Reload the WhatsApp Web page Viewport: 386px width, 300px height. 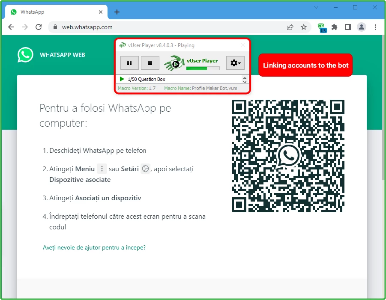[x=39, y=27]
